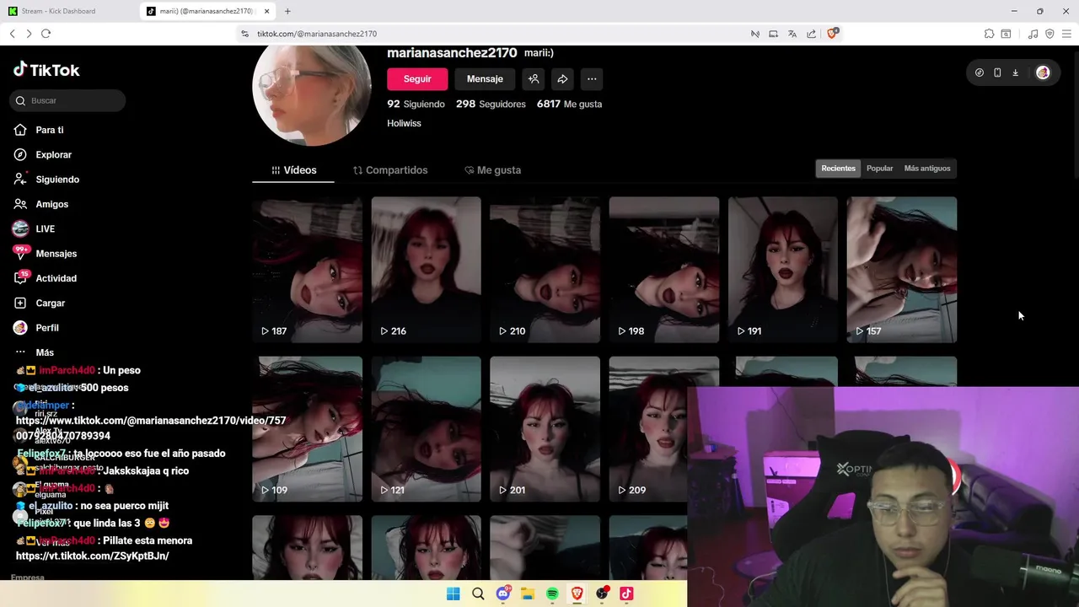Switch to the Me gusta tab
The image size is (1079, 607).
pos(492,170)
